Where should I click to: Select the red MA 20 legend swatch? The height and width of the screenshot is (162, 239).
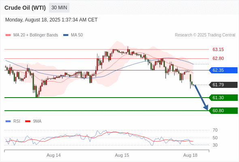tap(8, 35)
